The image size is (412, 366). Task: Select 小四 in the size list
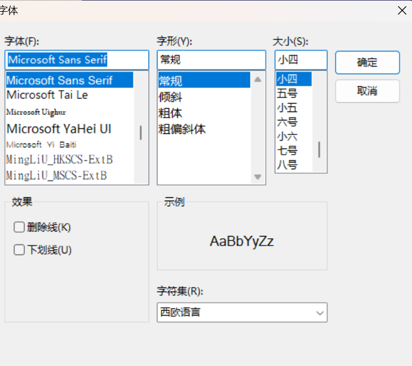tap(294, 79)
